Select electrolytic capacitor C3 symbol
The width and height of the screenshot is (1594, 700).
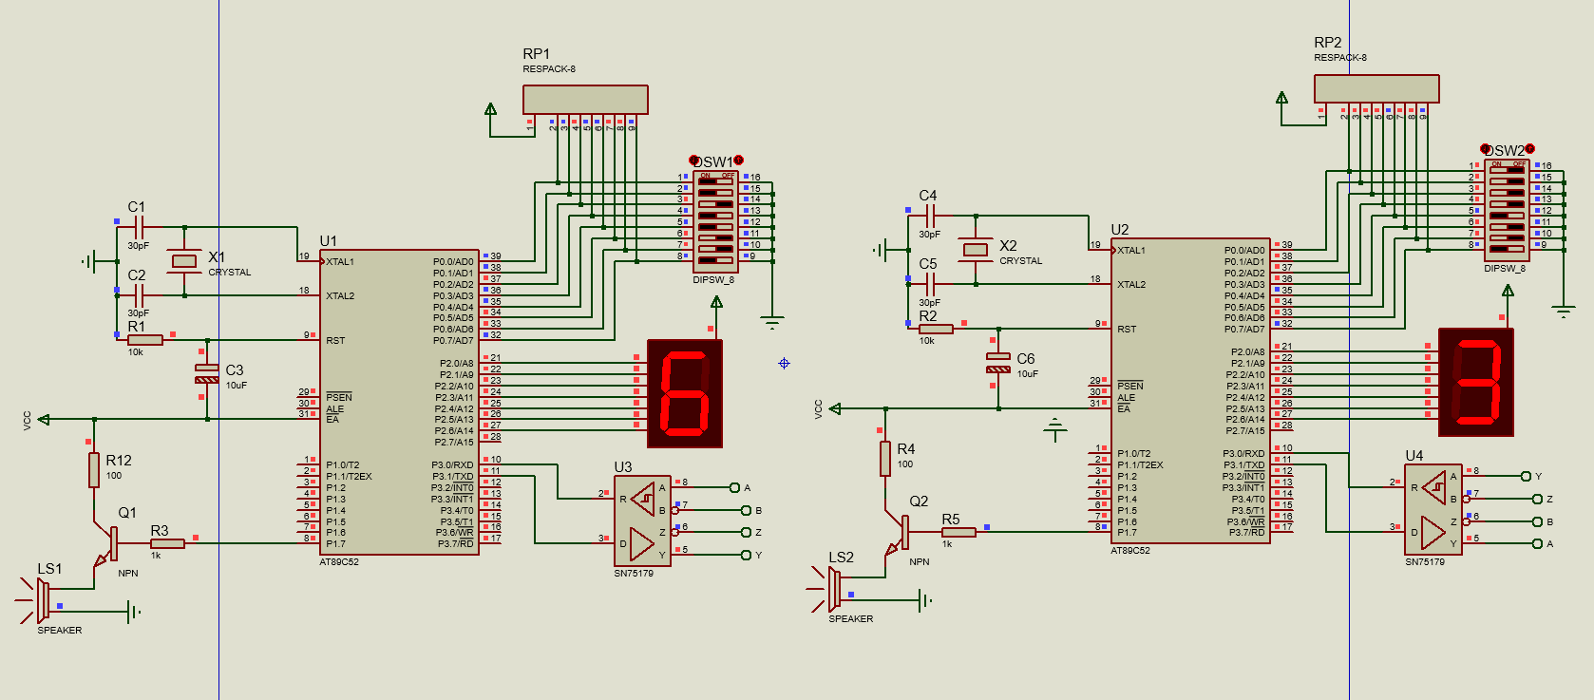pos(207,373)
